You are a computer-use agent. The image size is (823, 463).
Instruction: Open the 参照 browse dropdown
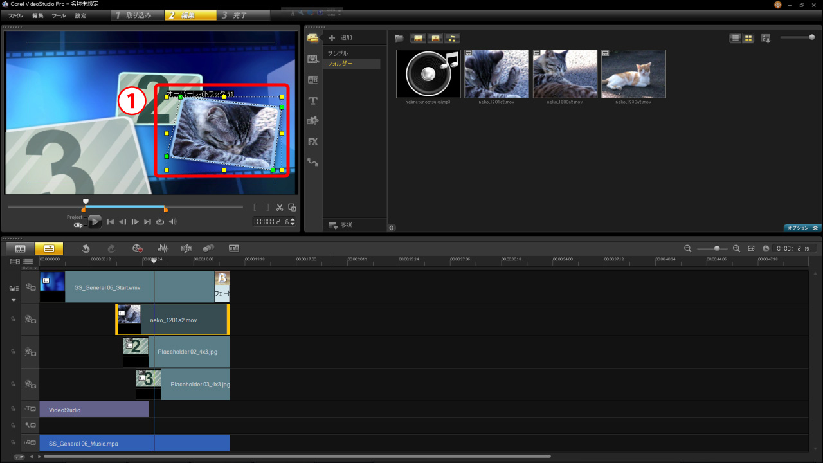tap(340, 225)
